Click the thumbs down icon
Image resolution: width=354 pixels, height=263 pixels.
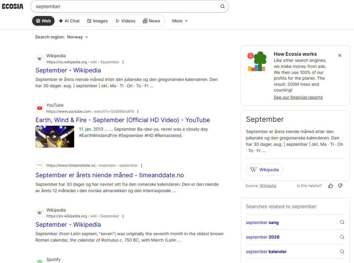tap(340, 186)
